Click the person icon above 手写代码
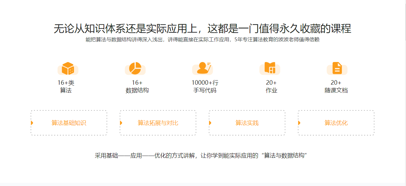The width and height of the screenshot is (406, 186). (203, 68)
